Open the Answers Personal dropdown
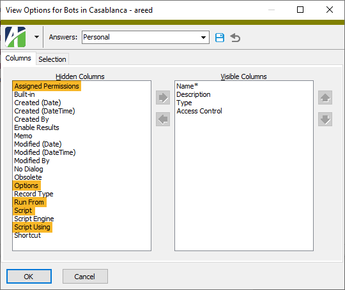345x290 pixels. 146,38
